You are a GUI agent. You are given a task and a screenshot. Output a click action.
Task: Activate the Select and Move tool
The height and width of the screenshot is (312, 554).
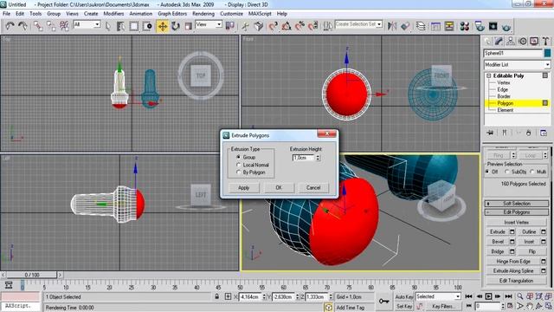(163, 26)
